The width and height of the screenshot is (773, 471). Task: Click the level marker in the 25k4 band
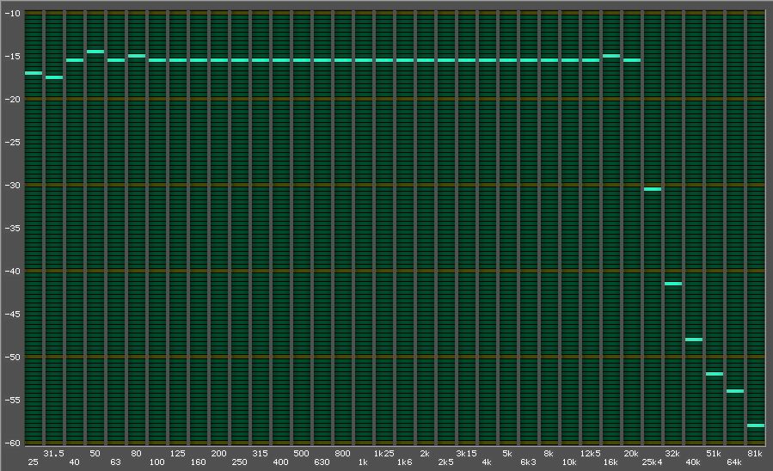(x=653, y=189)
